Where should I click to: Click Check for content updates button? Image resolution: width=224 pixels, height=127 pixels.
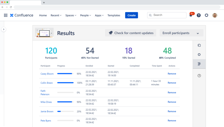131,33
